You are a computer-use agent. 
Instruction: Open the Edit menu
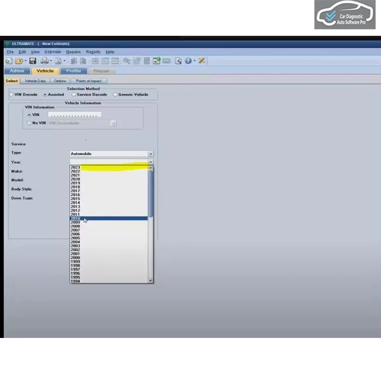click(x=22, y=52)
